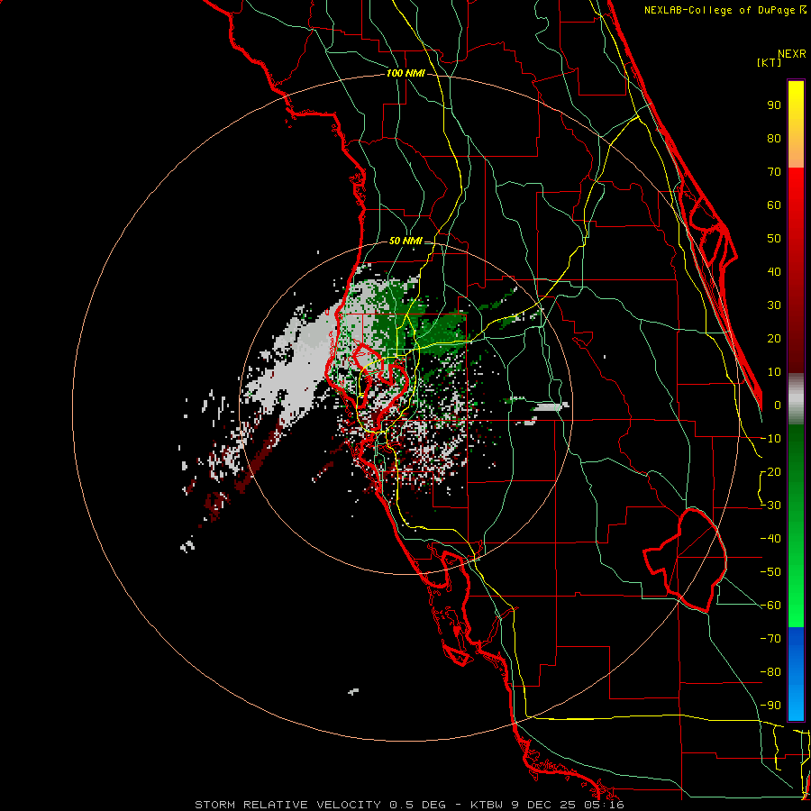Click the -10 value on velocity scale
Screen dimensions: 811x811
pos(770,439)
